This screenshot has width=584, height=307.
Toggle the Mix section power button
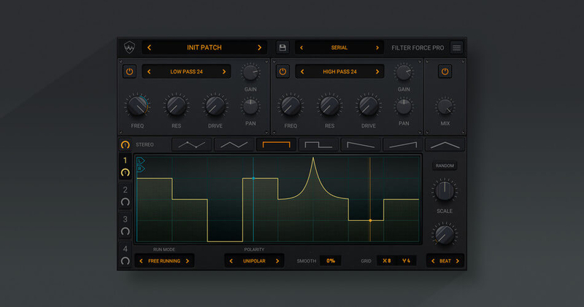[x=445, y=71]
